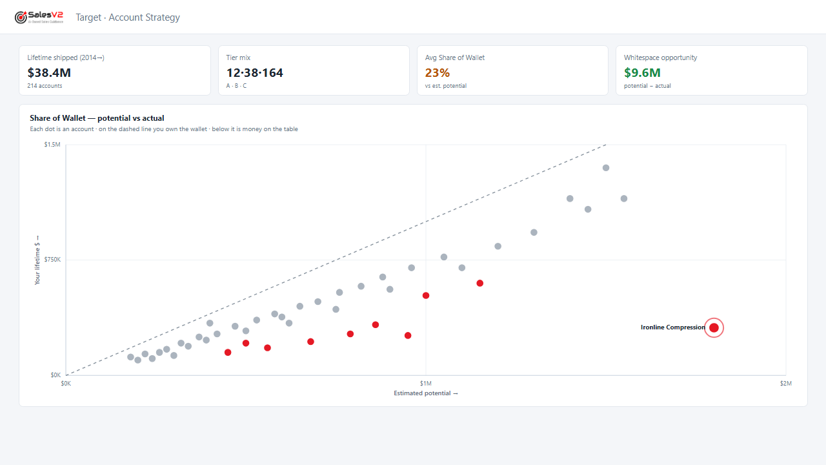The image size is (826, 465).
Task: Click the chart subtitle starting with Each dot
Action: point(164,129)
